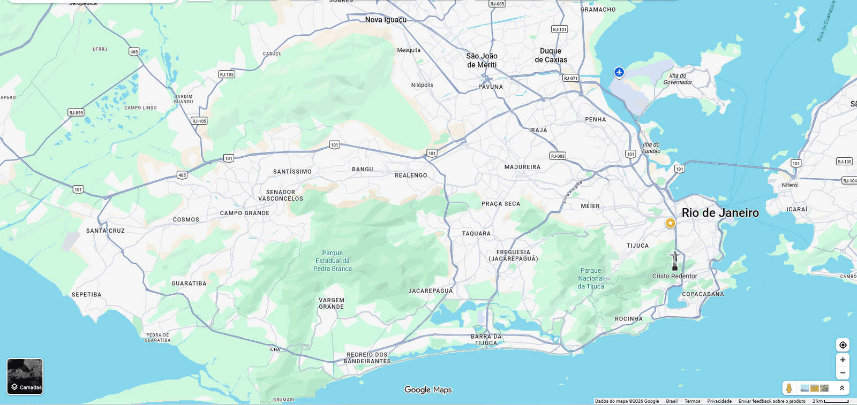Zoom out with the minus button
The image size is (857, 405).
point(843,373)
